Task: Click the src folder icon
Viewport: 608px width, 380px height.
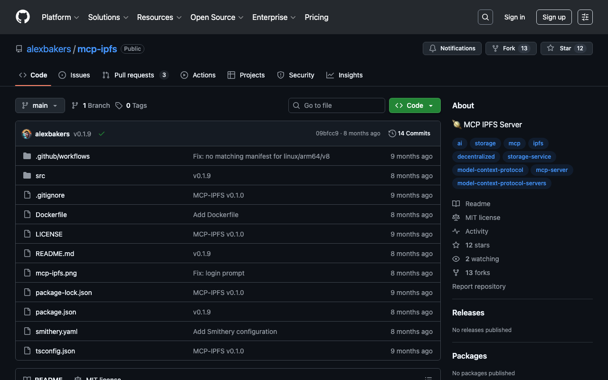Action: pyautogui.click(x=27, y=176)
